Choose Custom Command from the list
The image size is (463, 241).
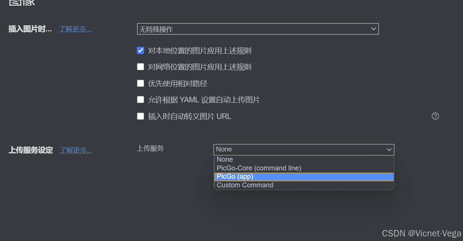244,185
